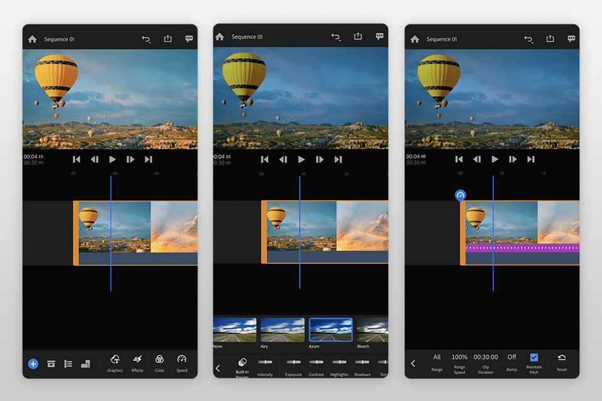This screenshot has width=602, height=401.
Task: Tap the share icon in the middle phone
Action: coord(358,36)
